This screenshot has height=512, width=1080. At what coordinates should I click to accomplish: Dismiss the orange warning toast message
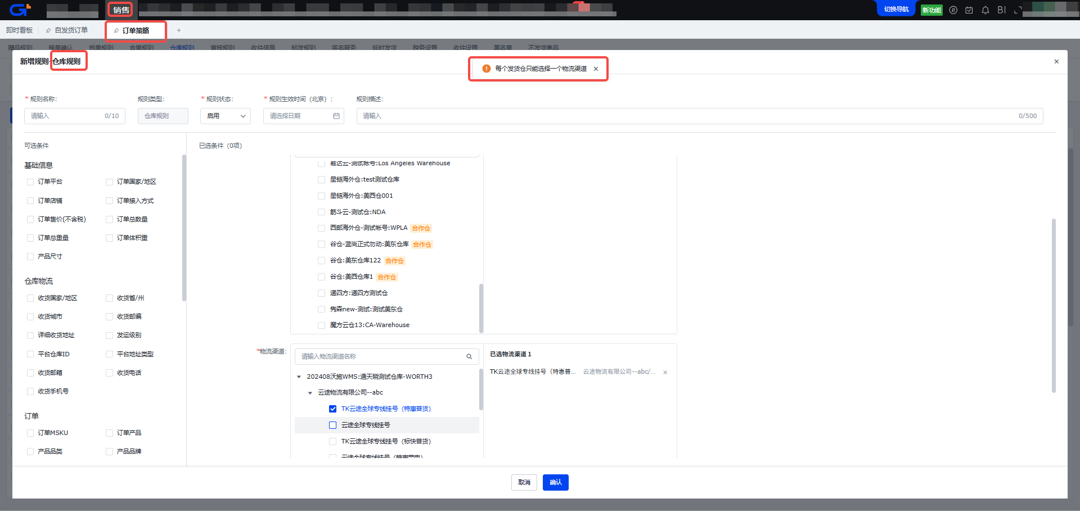point(596,69)
